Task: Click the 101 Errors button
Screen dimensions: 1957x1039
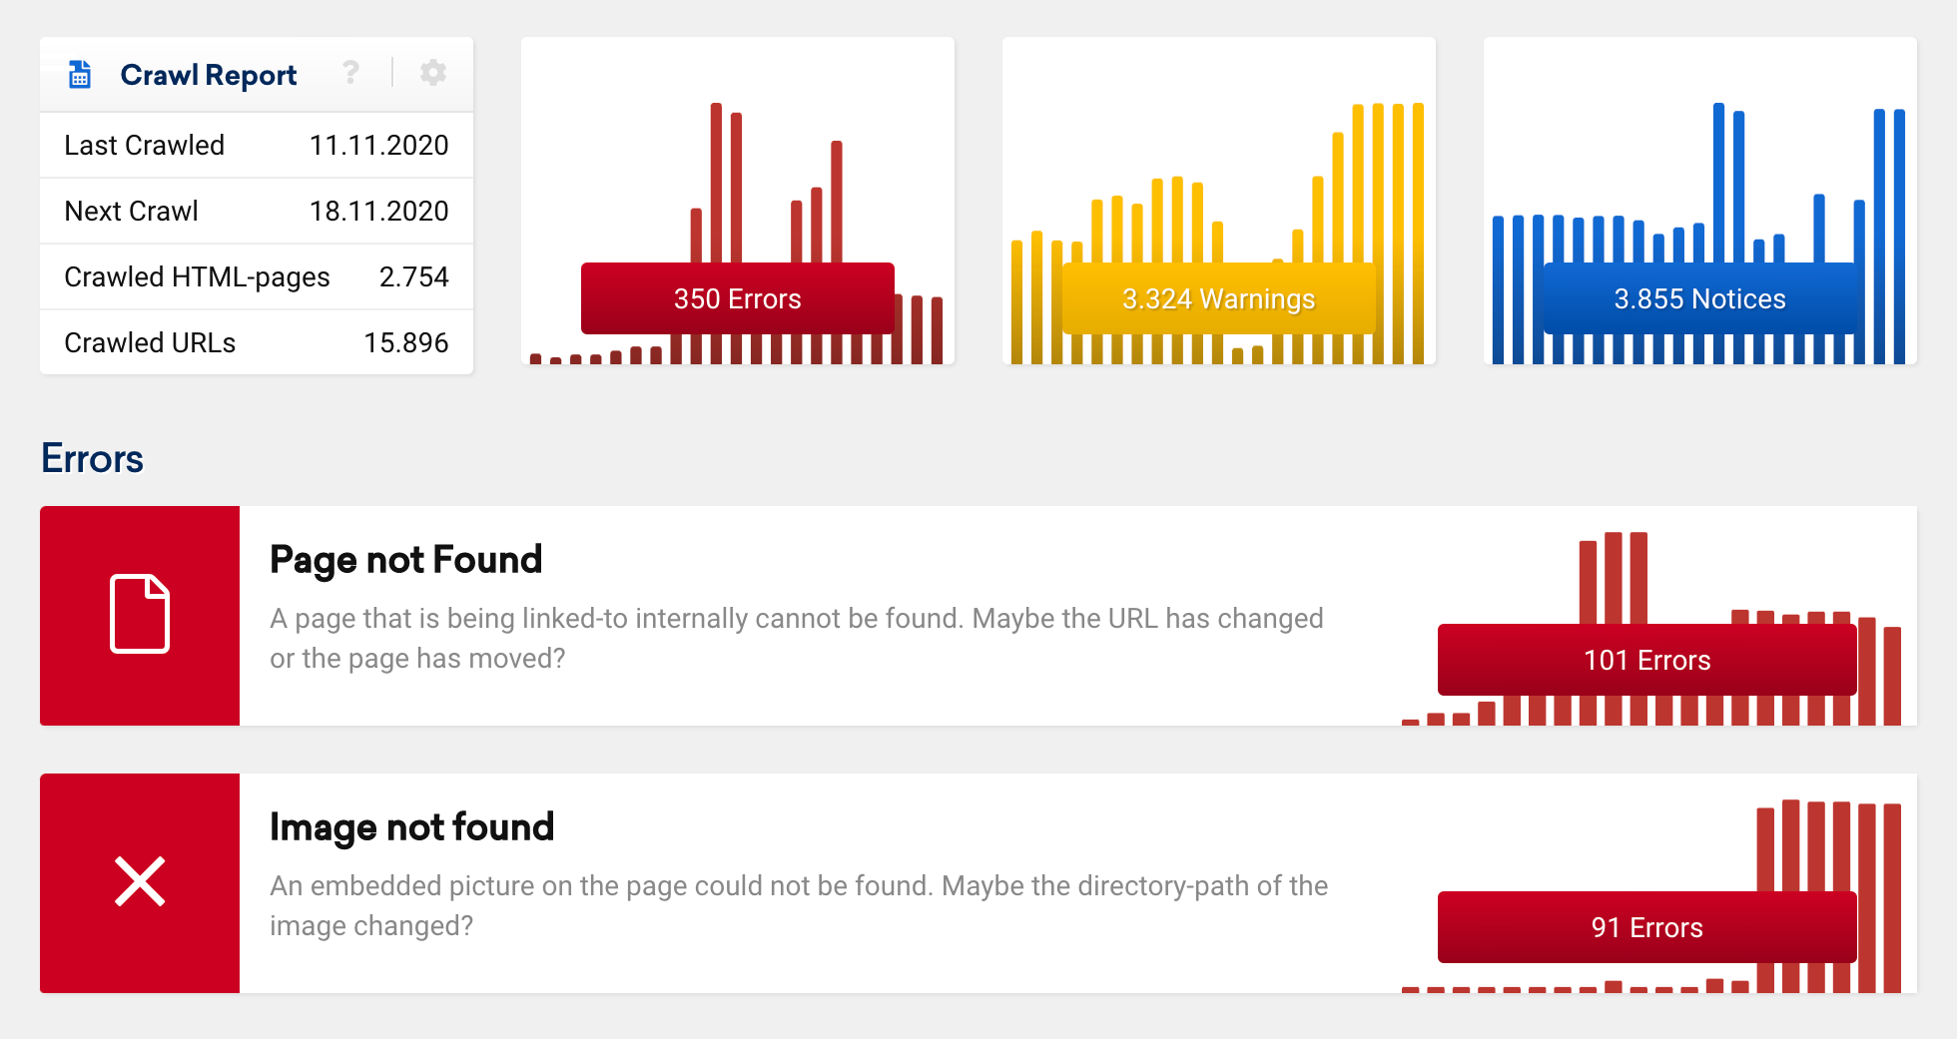Action: point(1647,660)
